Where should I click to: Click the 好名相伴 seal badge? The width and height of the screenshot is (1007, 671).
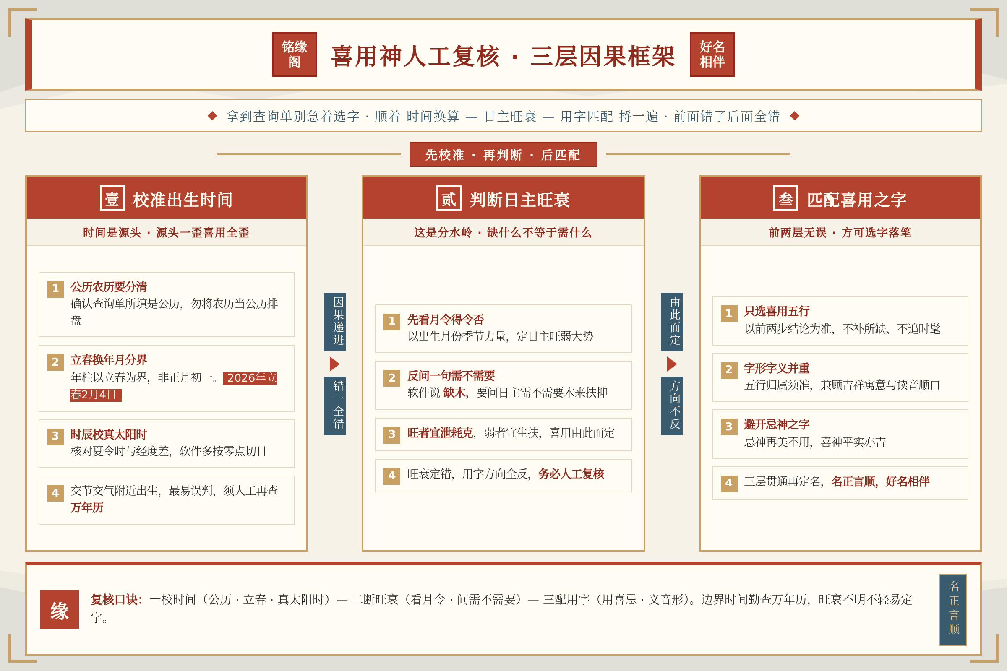712,55
